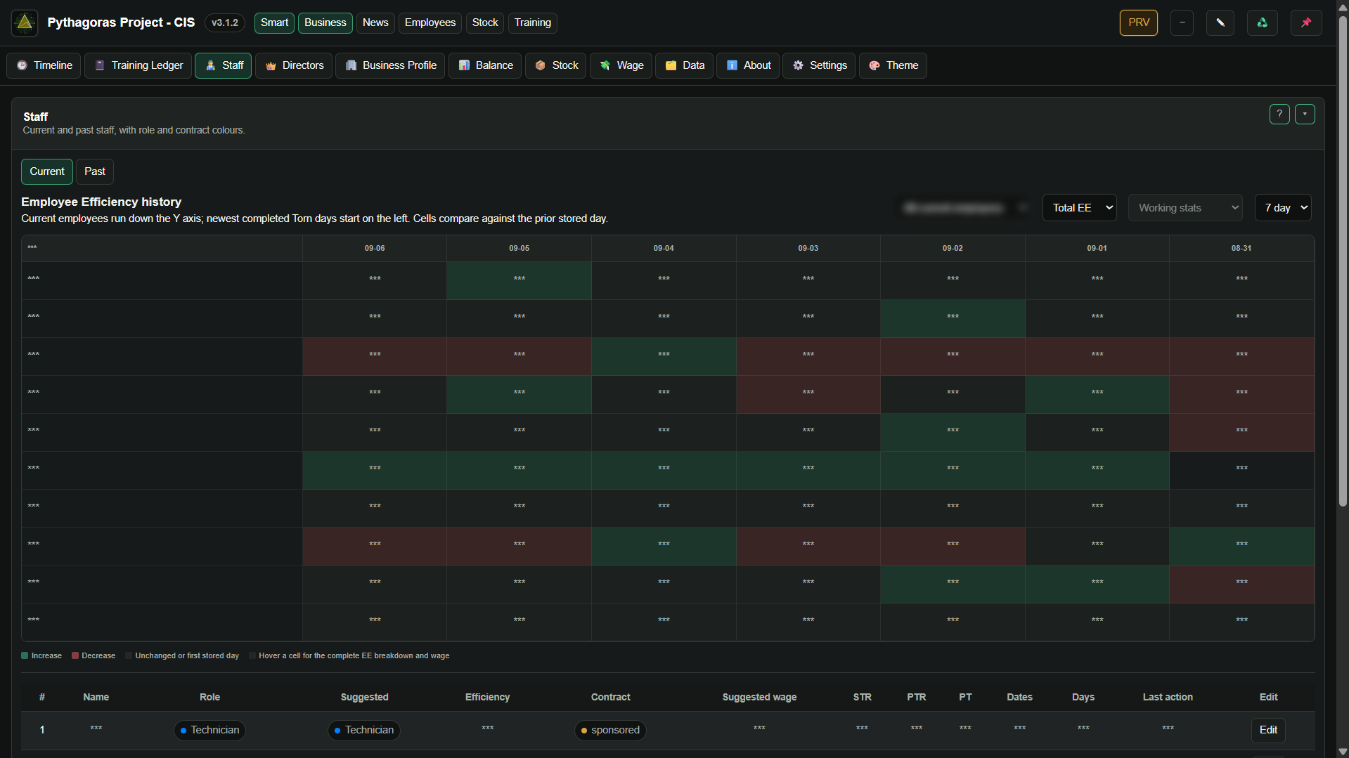Click the Training button in top bar
1349x758 pixels.
tap(532, 22)
